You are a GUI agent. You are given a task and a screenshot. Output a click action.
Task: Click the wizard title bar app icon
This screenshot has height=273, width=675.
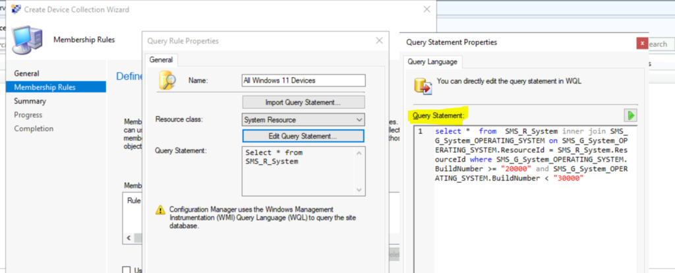16,9
